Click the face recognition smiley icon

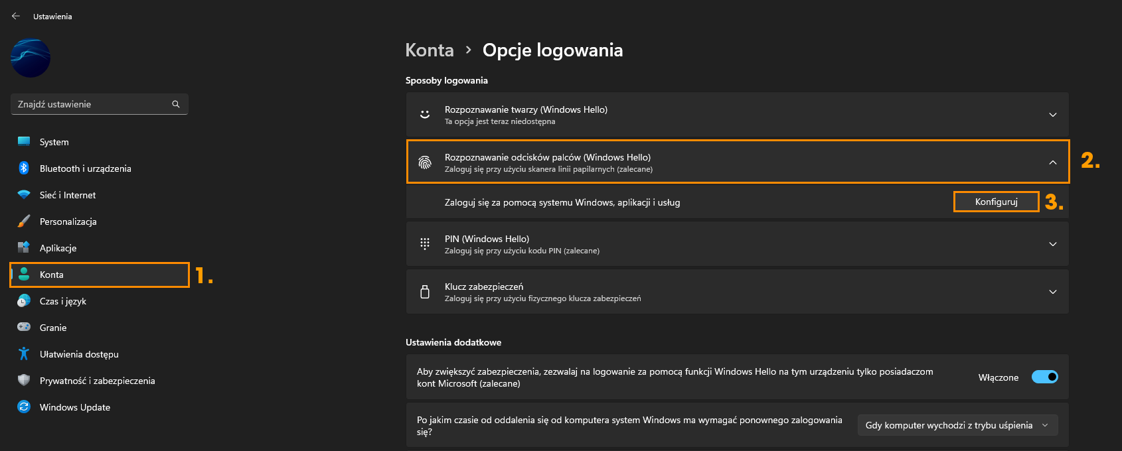pyautogui.click(x=425, y=115)
